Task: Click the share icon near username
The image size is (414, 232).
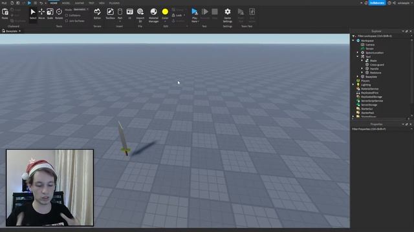Action: (x=394, y=3)
